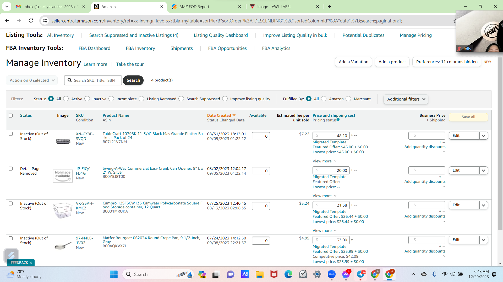Open Shipments under FBA Inventory Tools
503x282 pixels.
[x=182, y=48]
